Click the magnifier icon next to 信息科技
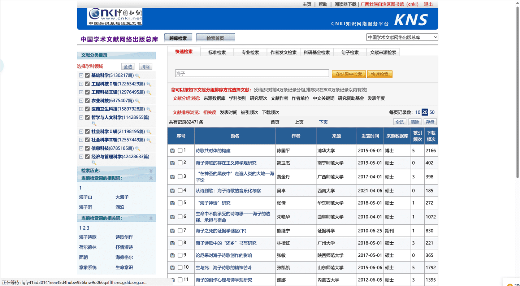Viewport: 520px width, 286px height. click(138, 148)
